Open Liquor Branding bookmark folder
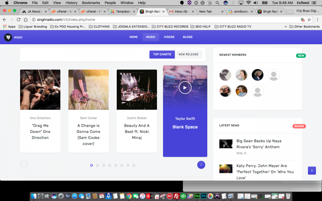This screenshot has height=201, width=322. [33, 27]
